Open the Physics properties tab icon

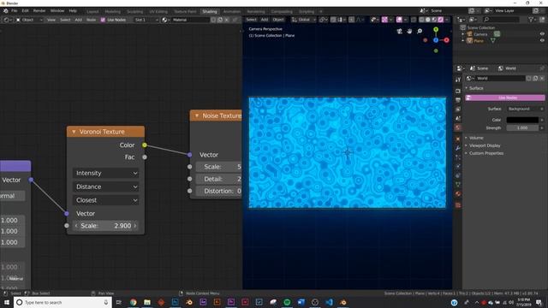point(458,166)
